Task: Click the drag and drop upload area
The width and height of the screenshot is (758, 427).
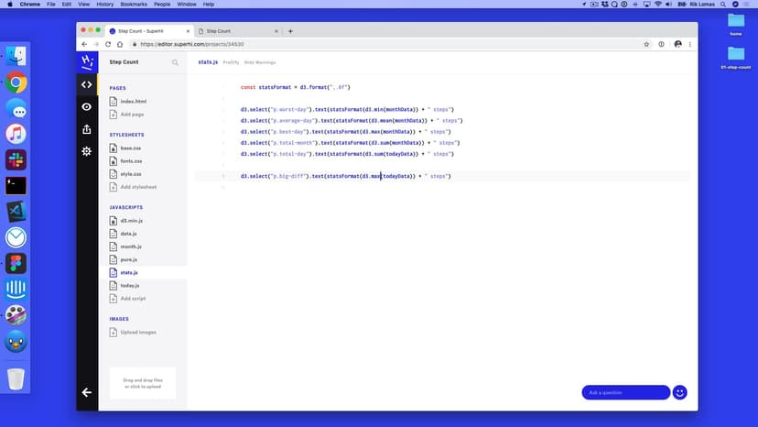Action: 142,383
